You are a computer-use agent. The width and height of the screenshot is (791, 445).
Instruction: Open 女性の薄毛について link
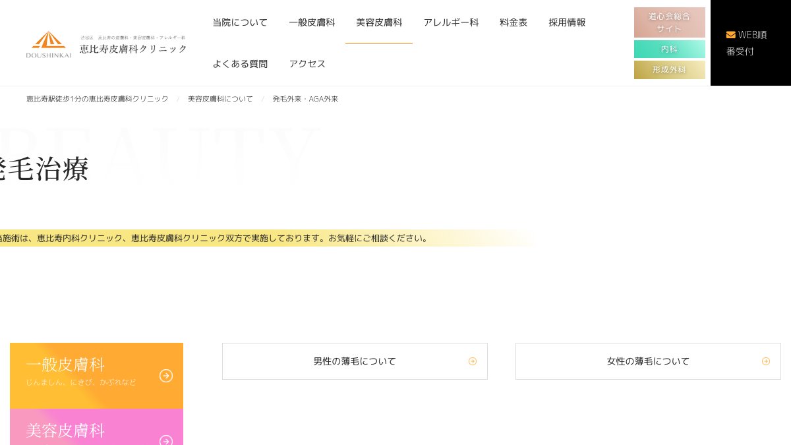[x=648, y=361]
